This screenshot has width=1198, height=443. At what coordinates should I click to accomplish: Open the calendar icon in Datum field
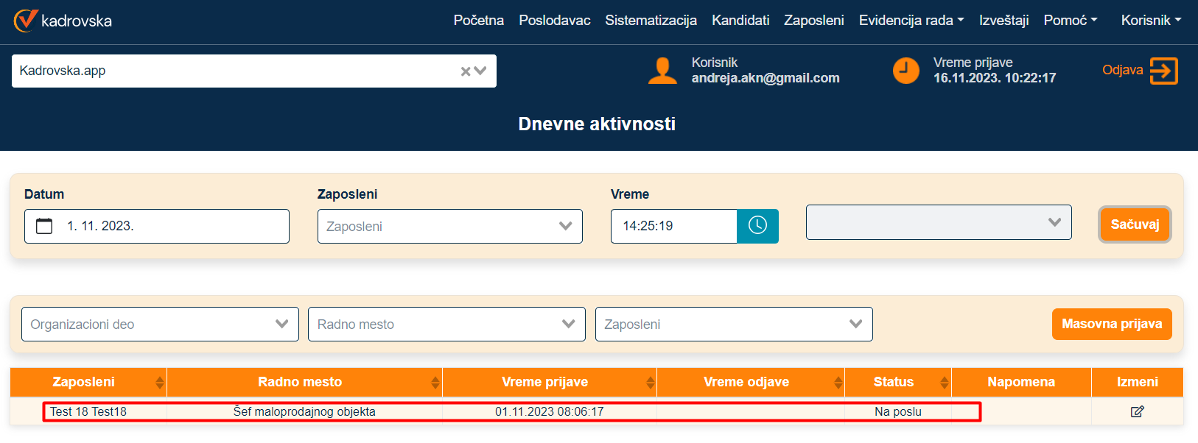pos(44,226)
